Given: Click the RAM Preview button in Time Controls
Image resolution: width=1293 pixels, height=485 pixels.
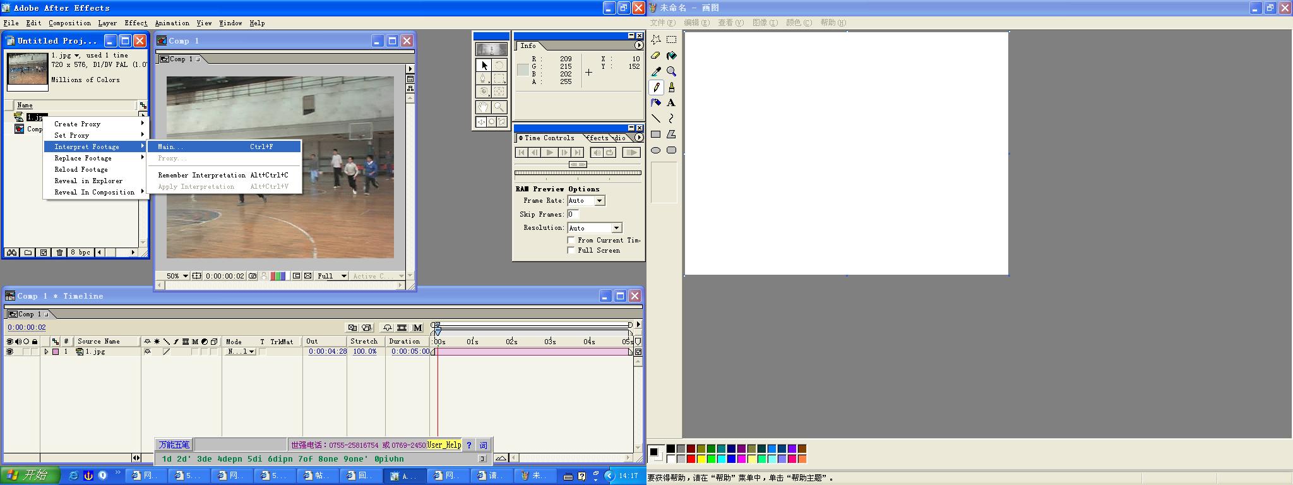Looking at the screenshot, I should pyautogui.click(x=631, y=152).
